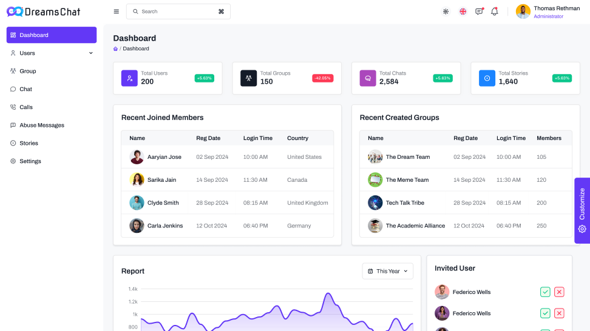Toggle the light/dark theme icon
Viewport: 590px width, 331px height.
point(446,12)
